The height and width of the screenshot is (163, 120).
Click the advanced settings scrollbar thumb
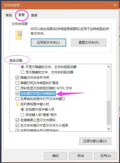109,112
